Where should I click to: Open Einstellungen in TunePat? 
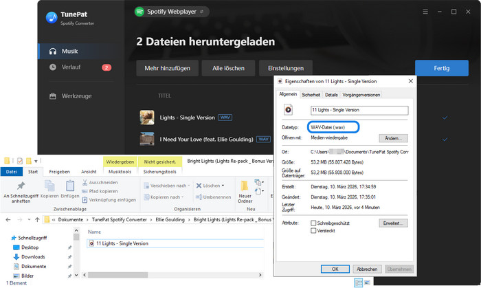pyautogui.click(x=286, y=68)
